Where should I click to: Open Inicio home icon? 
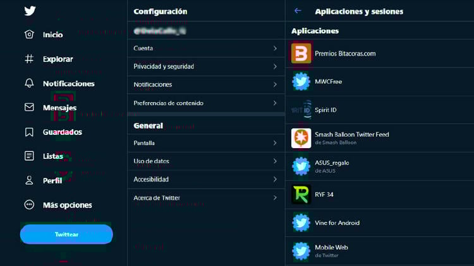coord(29,35)
